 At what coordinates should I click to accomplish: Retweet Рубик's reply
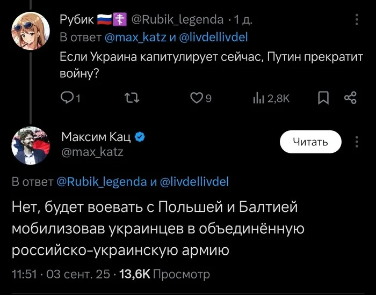130,98
